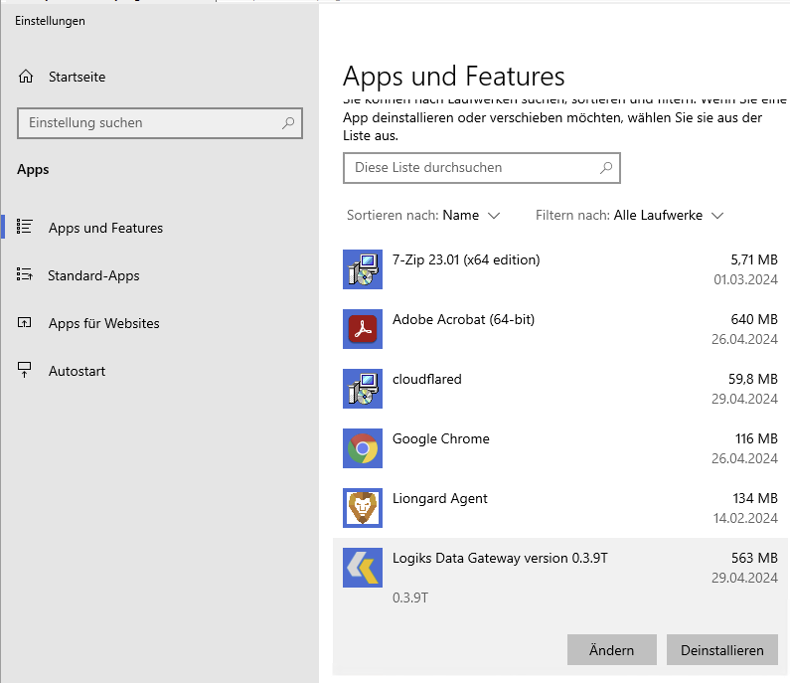This screenshot has height=683, width=790.
Task: Click the cloudflared installer icon
Action: point(363,389)
